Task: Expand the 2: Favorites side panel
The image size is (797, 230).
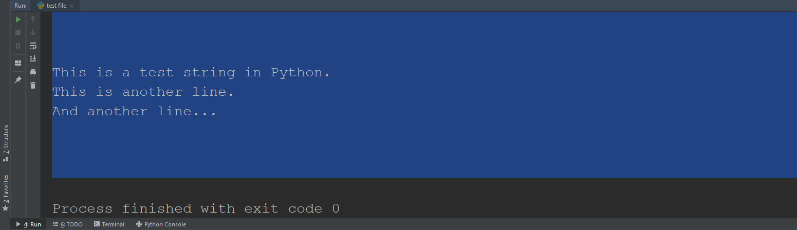Action: (6, 194)
